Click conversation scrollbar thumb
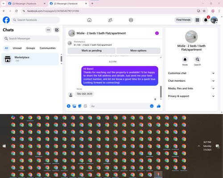Image resolution: width=223 pixels, height=178 pixels. pos(161,92)
